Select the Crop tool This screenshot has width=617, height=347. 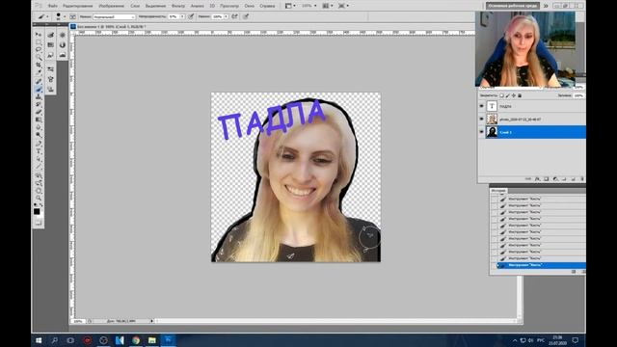[x=39, y=65]
